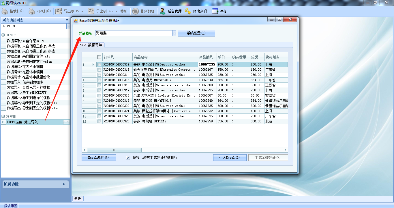
Task: Click the dialog title bar icon of Excel数据导出到金蝶凭证
Action: click(76, 20)
